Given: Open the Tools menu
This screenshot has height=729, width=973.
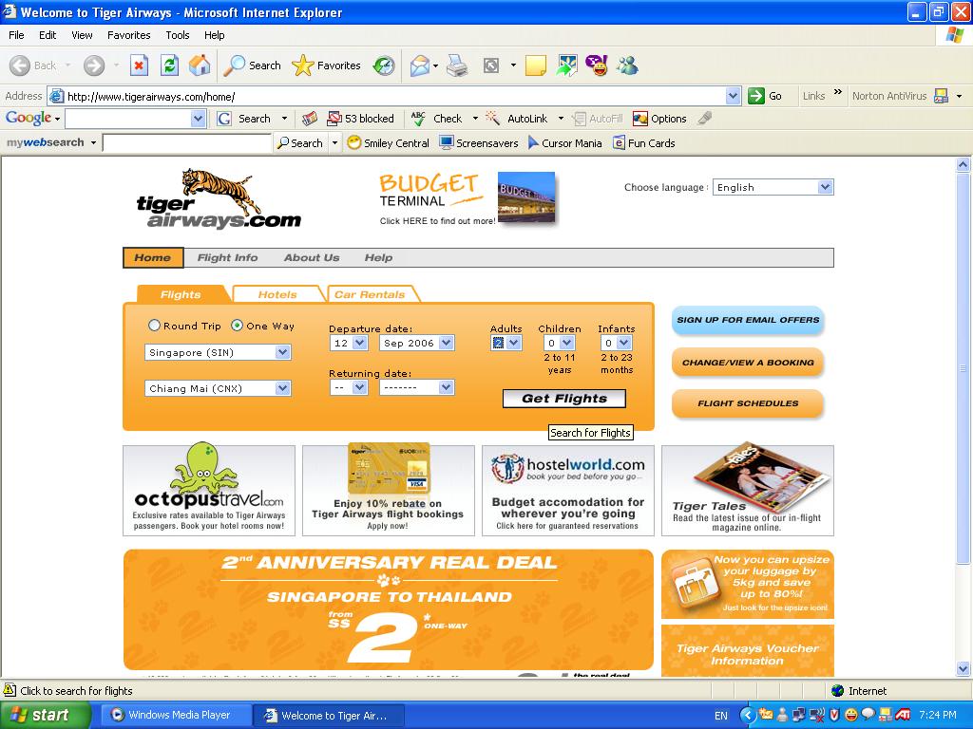Looking at the screenshot, I should pyautogui.click(x=178, y=35).
